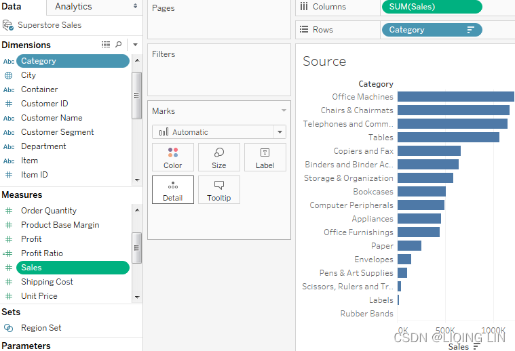Open the Analytics tab up-down selector

[135, 6]
